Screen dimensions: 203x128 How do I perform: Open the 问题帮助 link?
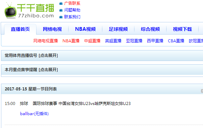[x=72, y=10]
